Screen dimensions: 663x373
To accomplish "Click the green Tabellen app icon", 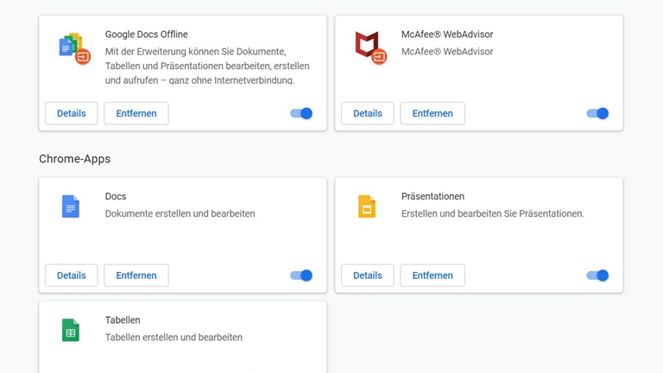I will pyautogui.click(x=71, y=330).
